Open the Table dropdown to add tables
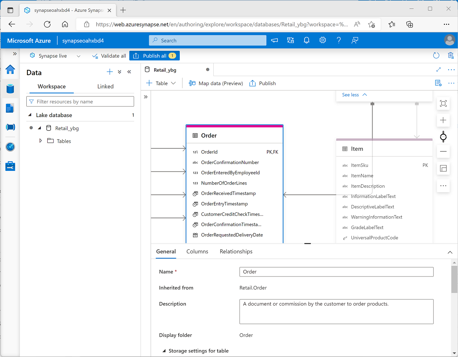 pos(161,83)
